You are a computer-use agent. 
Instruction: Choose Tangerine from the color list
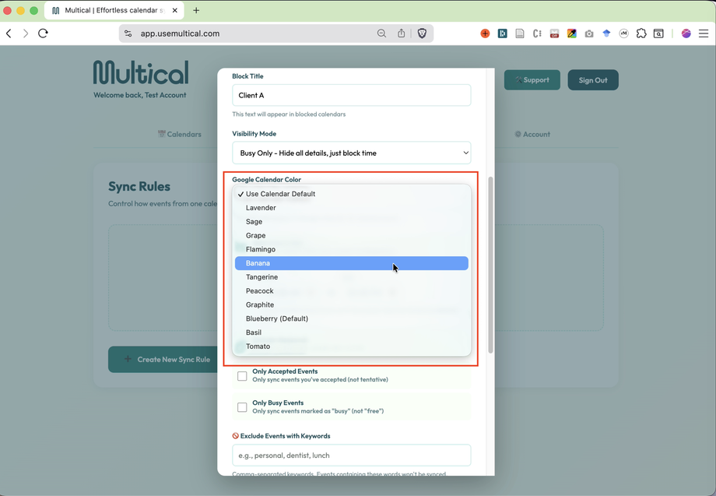(x=351, y=276)
